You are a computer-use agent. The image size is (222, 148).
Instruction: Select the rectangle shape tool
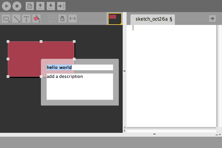(6, 19)
